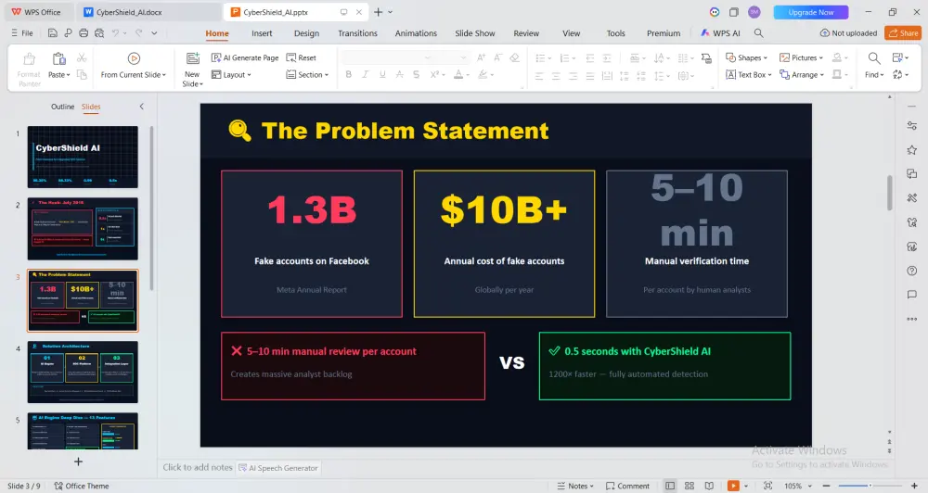The height and width of the screenshot is (493, 928).
Task: Toggle the Notes pane in status bar
Action: click(x=575, y=486)
